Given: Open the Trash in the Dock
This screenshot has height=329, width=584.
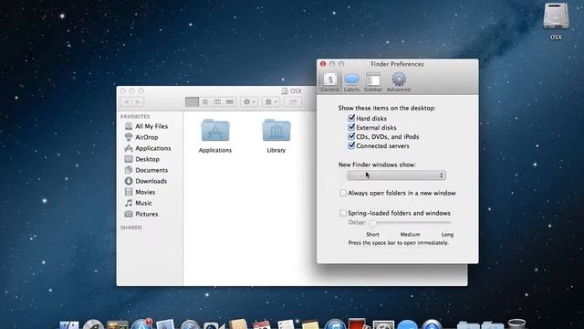Looking at the screenshot, I should (516, 324).
